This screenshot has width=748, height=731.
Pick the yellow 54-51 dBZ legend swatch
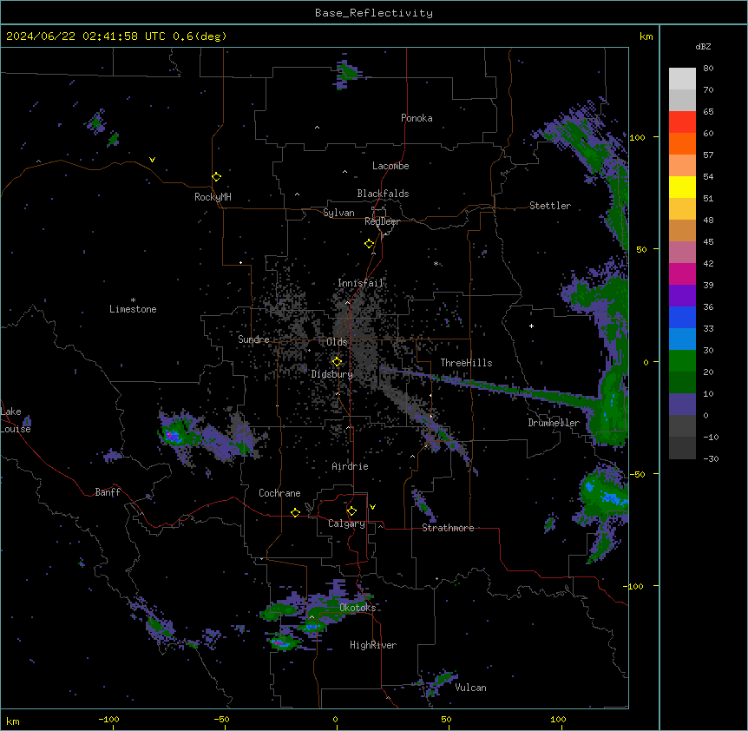(682, 187)
